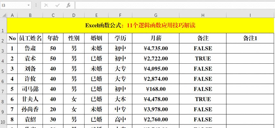Click salary cell ¥4,735.00
The image size is (275, 128).
click(x=156, y=48)
